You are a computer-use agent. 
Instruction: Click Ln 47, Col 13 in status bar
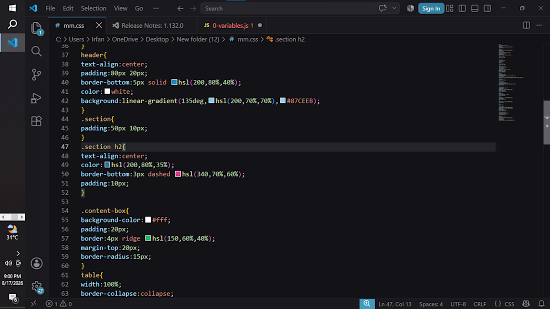(395, 304)
